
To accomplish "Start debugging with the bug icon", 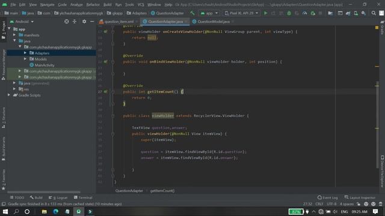I will coord(289,13).
